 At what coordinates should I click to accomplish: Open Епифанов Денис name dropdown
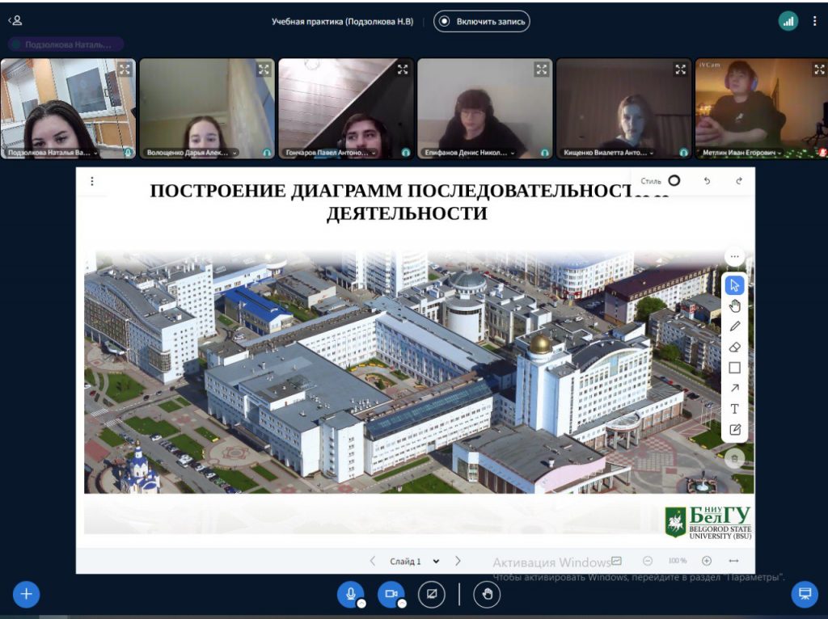470,153
